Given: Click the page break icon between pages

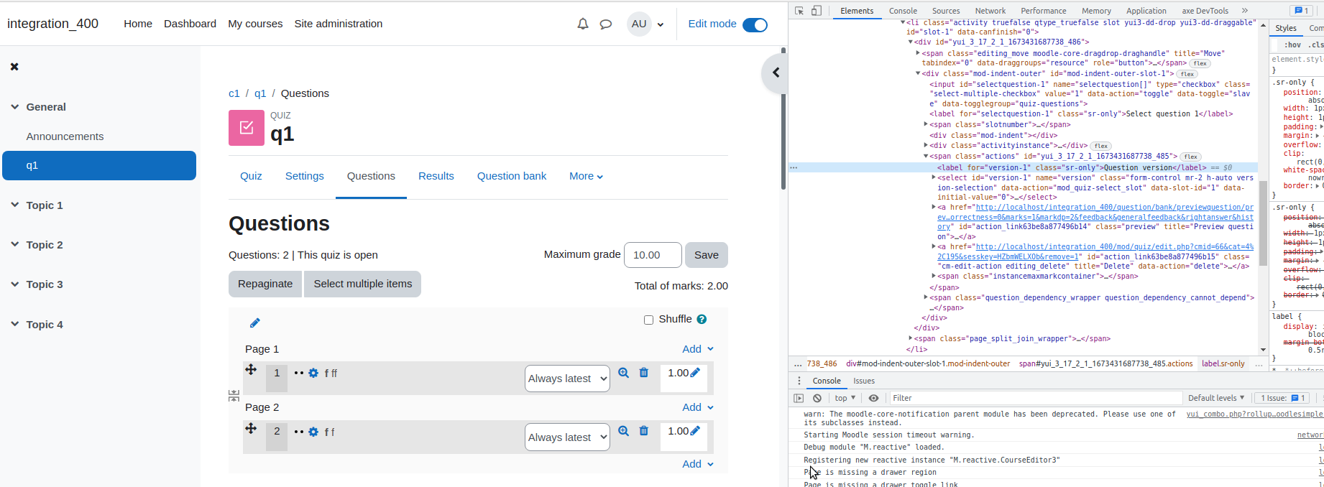Looking at the screenshot, I should (234, 396).
